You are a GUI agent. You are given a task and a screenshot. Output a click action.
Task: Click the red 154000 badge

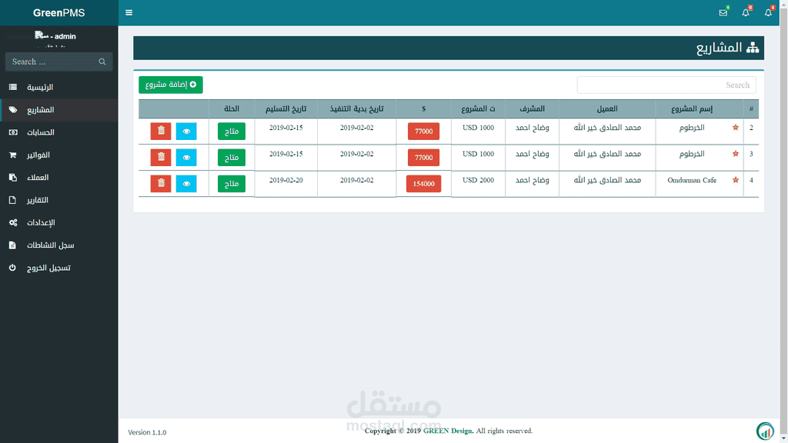(424, 183)
